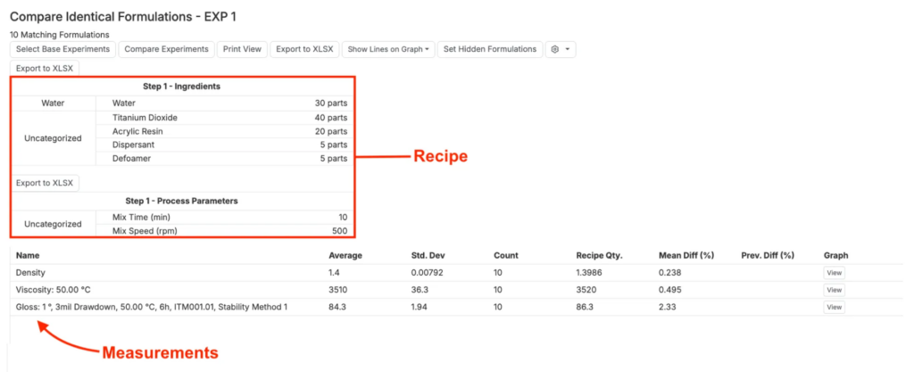The width and height of the screenshot is (914, 372).
Task: Open Set Hidden Formulations
Action: pos(490,49)
